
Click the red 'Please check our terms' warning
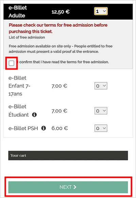point(58,28)
